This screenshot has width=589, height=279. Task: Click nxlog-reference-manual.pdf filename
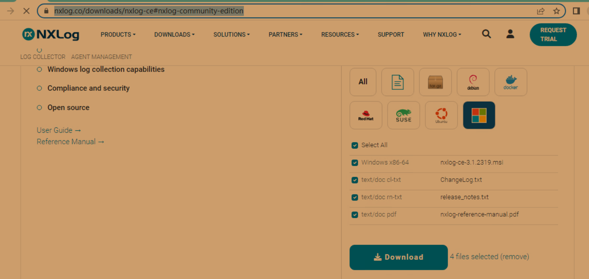[x=479, y=215]
